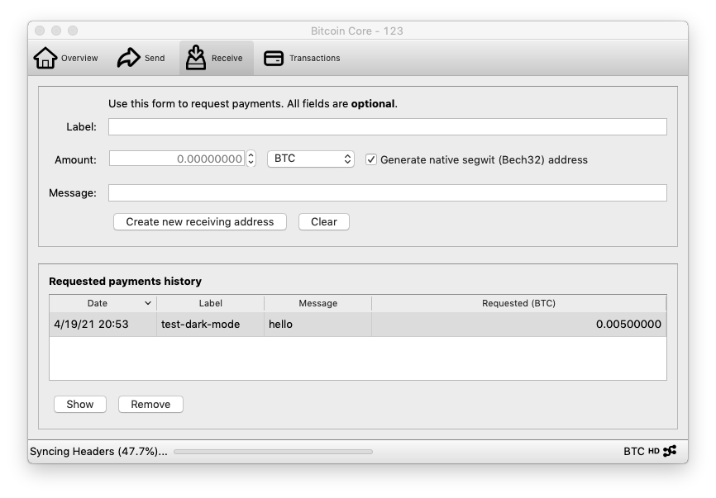Focus the Label input field
The width and height of the screenshot is (716, 498).
click(387, 127)
